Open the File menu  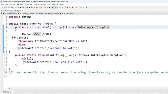click(x=2, y=5)
